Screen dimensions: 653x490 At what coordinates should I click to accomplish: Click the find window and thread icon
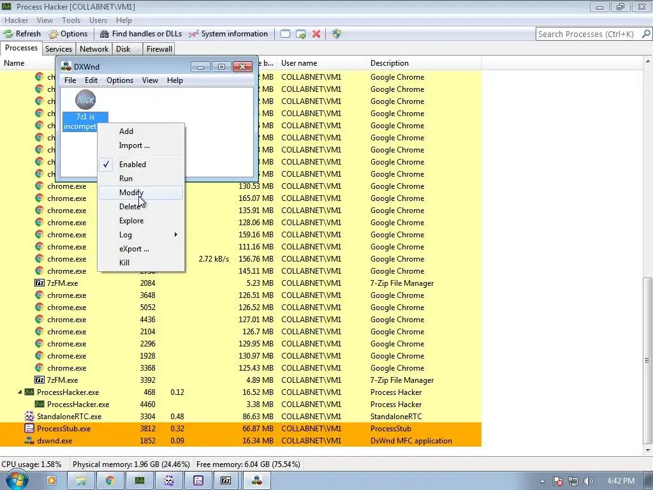301,34
